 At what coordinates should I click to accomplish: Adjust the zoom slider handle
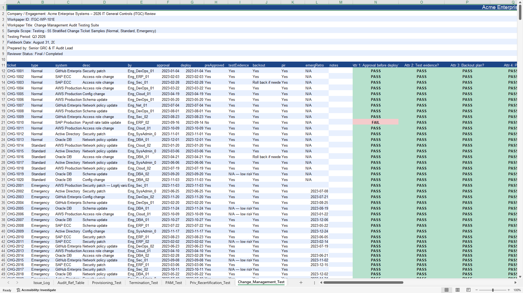click(493, 290)
